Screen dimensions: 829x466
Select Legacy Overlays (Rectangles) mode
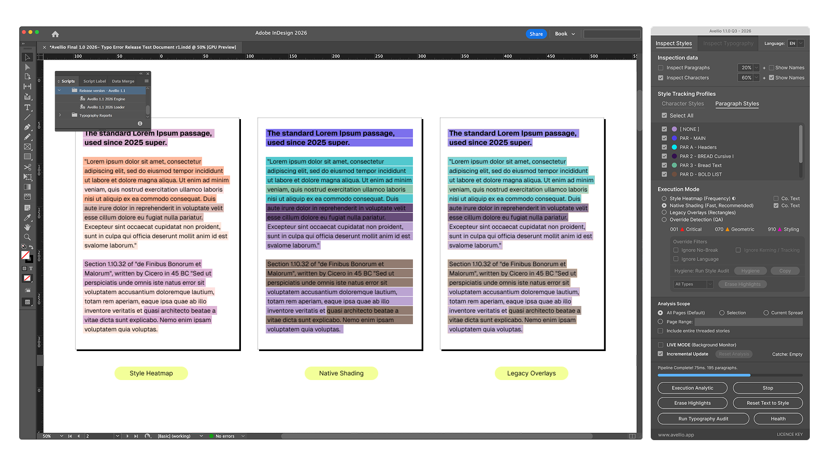(664, 212)
